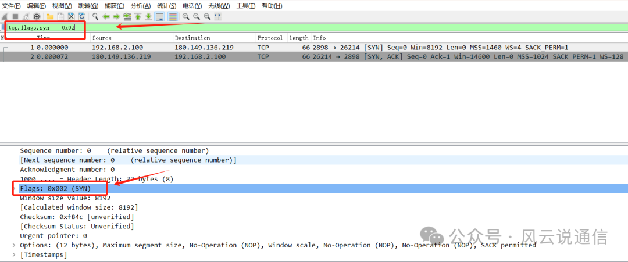The width and height of the screenshot is (628, 262).
Task: Expand the Flags: 0x002 (SYN) tree node
Action: coord(15,189)
